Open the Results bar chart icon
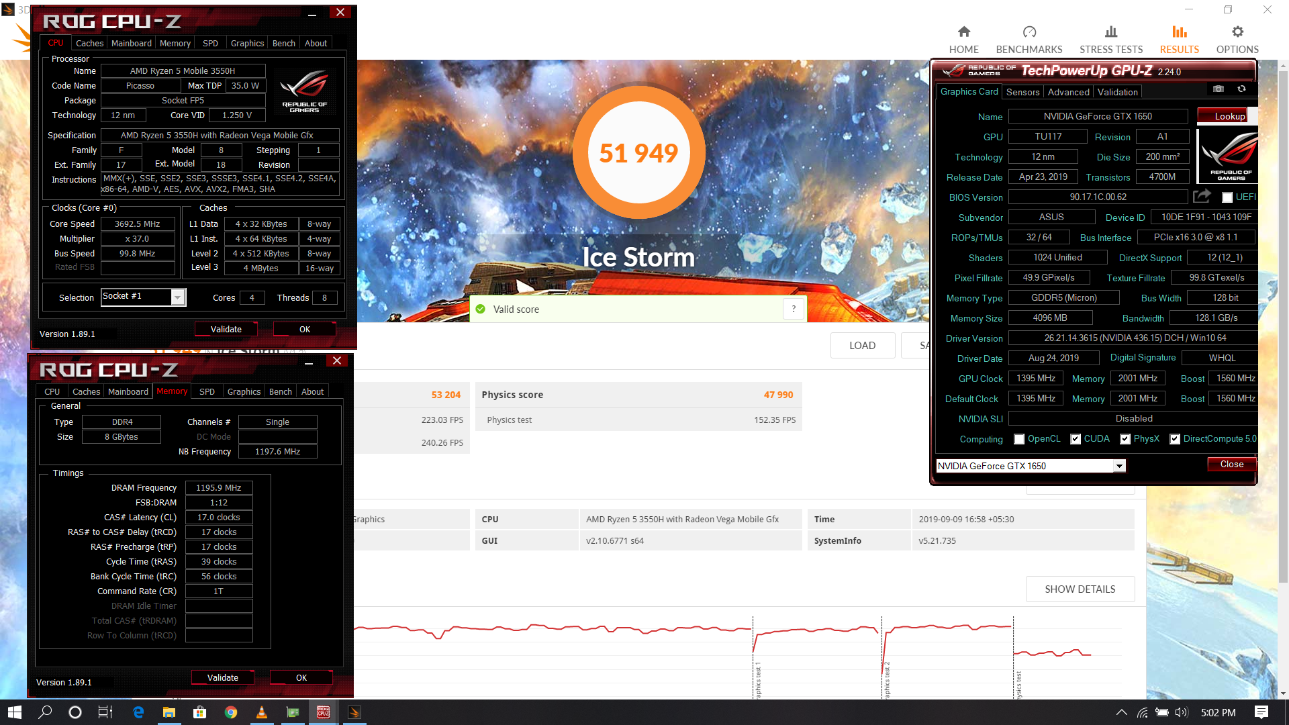Image resolution: width=1289 pixels, height=725 pixels. 1180,32
